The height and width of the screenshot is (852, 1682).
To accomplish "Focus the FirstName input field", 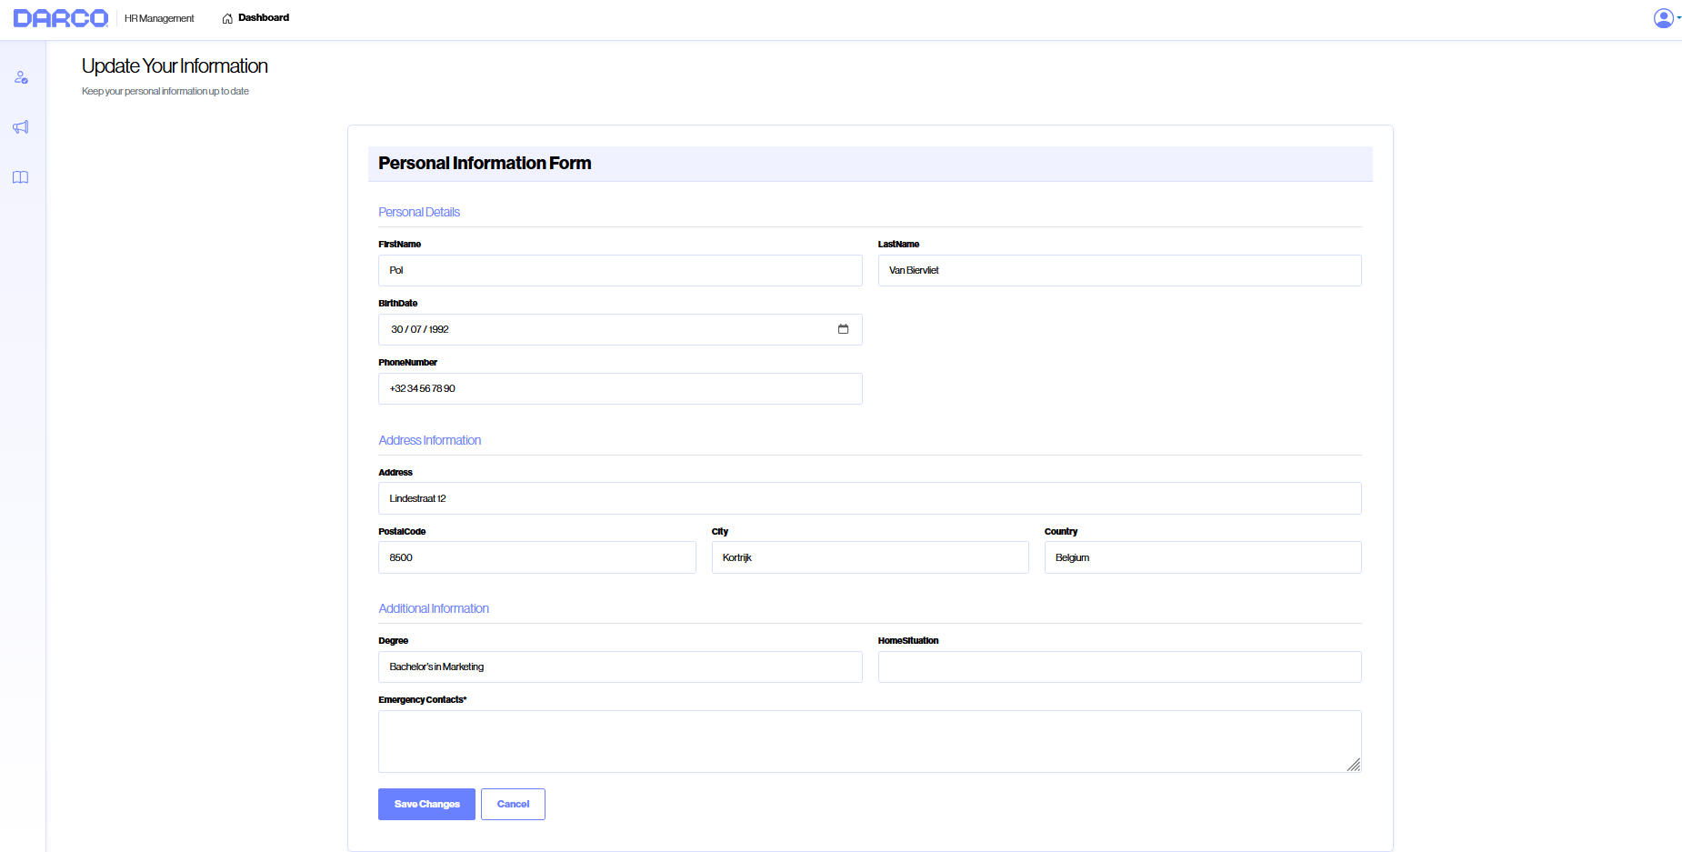I will point(620,271).
